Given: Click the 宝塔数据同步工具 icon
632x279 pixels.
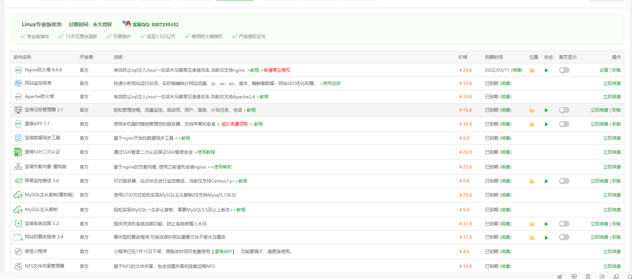Looking at the screenshot, I should point(18,138).
